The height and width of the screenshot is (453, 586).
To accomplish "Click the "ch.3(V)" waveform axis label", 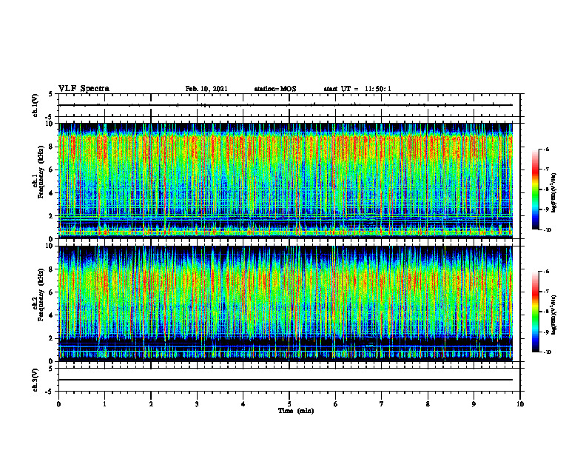I will click(36, 380).
